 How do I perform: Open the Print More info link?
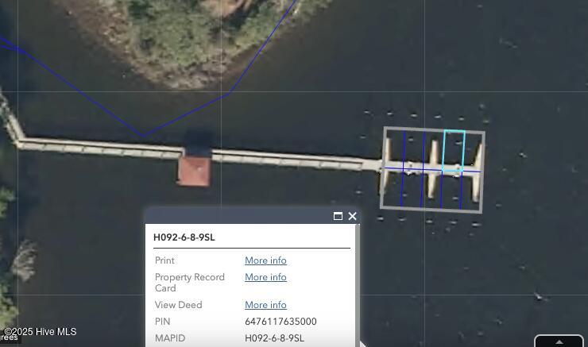tap(265, 260)
